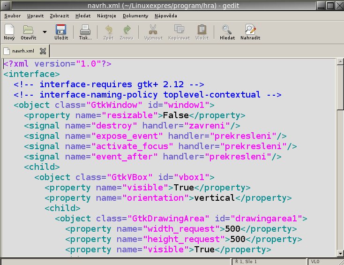This screenshot has width=344, height=265.
Task: Undo the last change with Zpět
Action: click(x=109, y=32)
